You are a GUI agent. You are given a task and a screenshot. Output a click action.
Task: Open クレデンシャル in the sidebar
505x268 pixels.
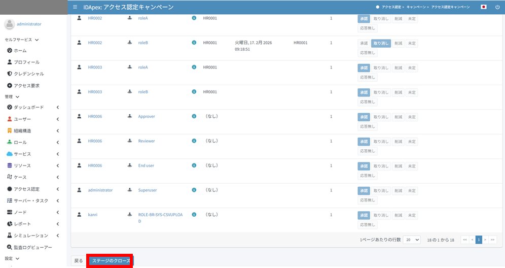29,74
